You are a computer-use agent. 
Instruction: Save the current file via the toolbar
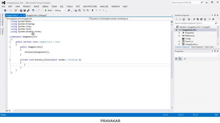(x=24, y=11)
